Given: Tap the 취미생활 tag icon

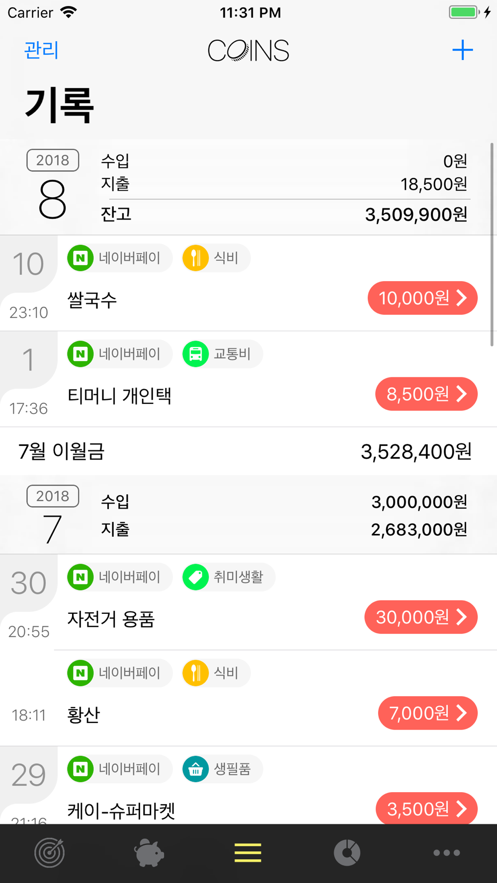Looking at the screenshot, I should pyautogui.click(x=196, y=577).
